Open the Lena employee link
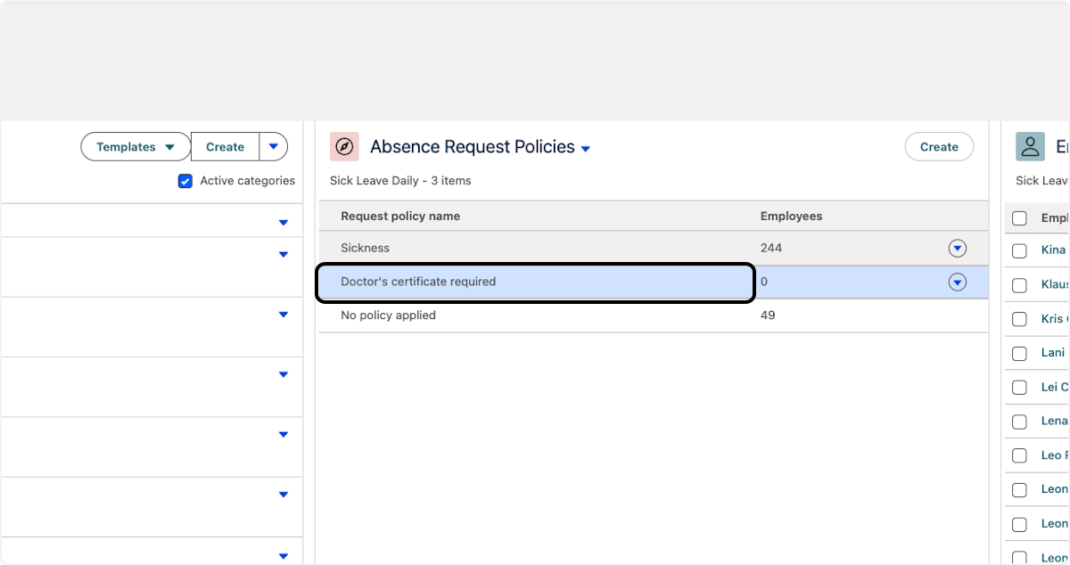Image resolution: width=1070 pixels, height=565 pixels. [x=1054, y=421]
